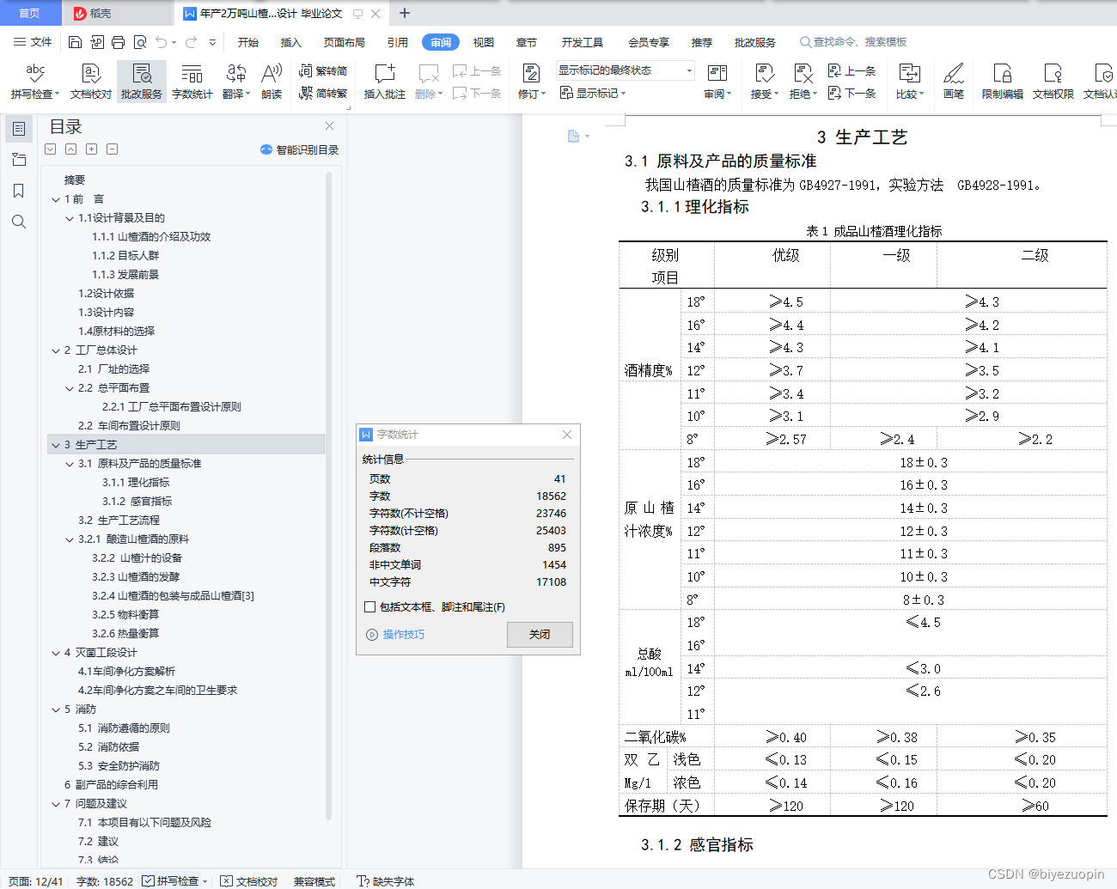Select the outline/TOC pane icon in sidebar
This screenshot has height=889, width=1117.
pyautogui.click(x=19, y=129)
